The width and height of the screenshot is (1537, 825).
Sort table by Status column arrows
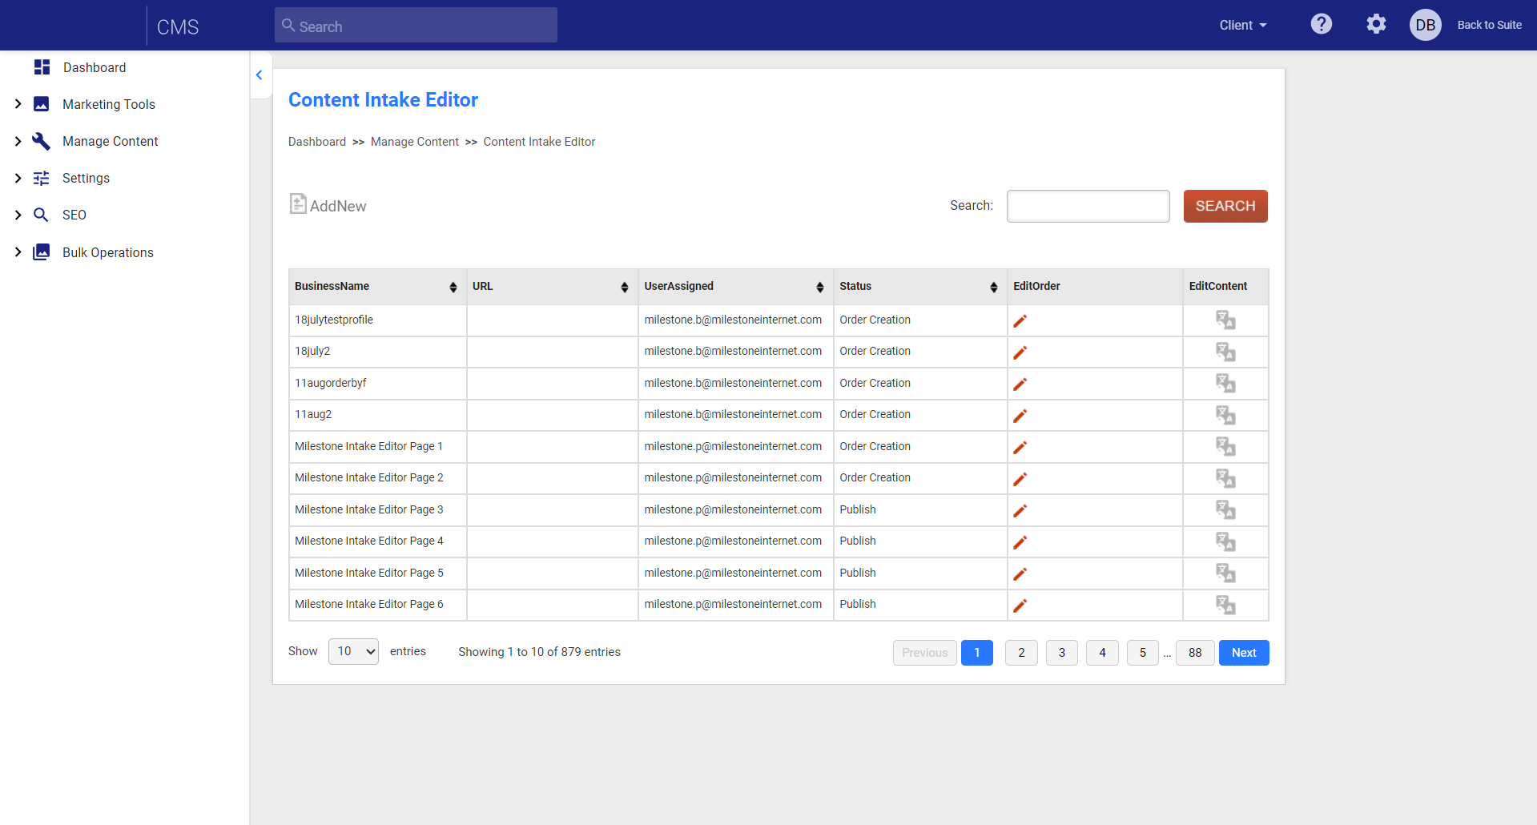(x=994, y=287)
